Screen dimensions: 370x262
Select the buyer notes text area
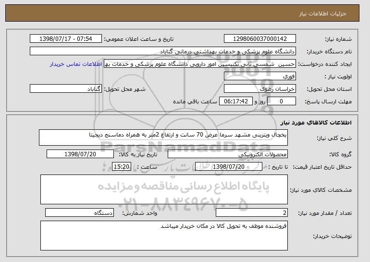click(x=164, y=236)
